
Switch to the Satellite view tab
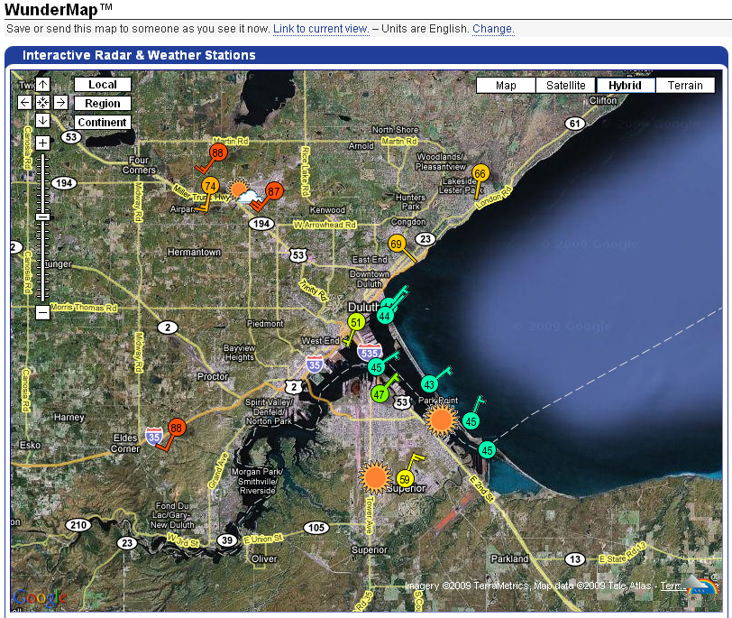click(565, 86)
